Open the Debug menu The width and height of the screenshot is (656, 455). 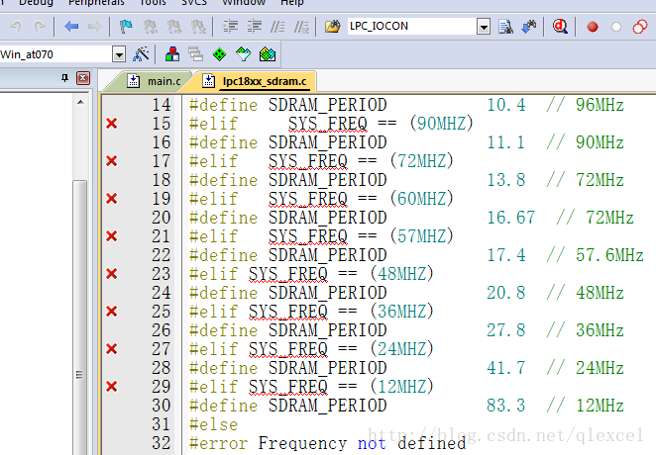(37, 3)
